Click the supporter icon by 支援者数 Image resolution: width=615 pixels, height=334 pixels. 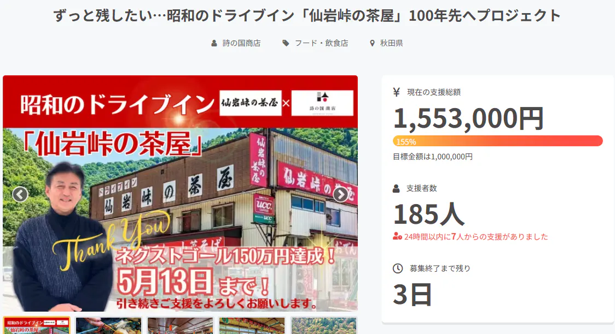[x=397, y=188]
